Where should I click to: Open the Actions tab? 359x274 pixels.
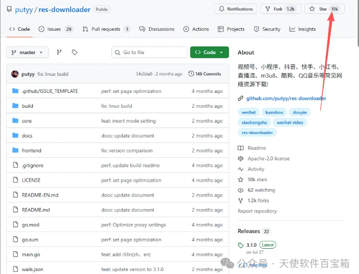point(196,29)
